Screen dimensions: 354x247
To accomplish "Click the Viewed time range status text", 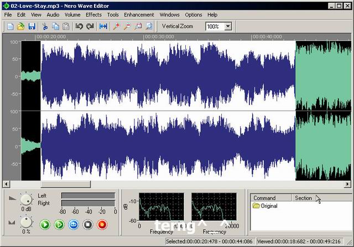I will click(x=299, y=241).
